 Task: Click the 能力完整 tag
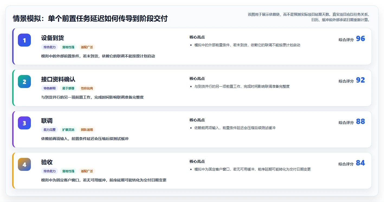click(50, 130)
